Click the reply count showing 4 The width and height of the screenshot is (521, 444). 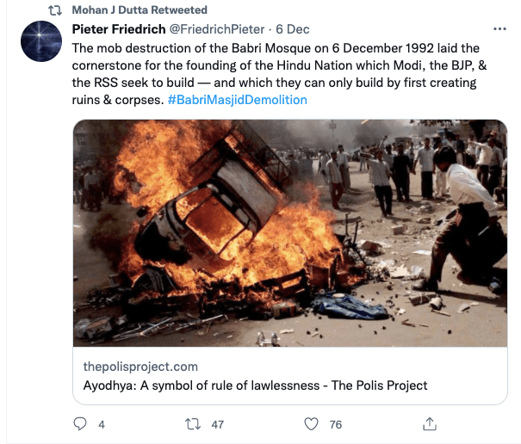tap(102, 424)
